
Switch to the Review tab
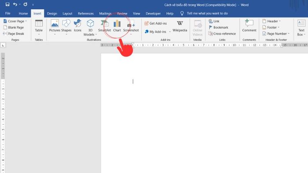(x=122, y=14)
